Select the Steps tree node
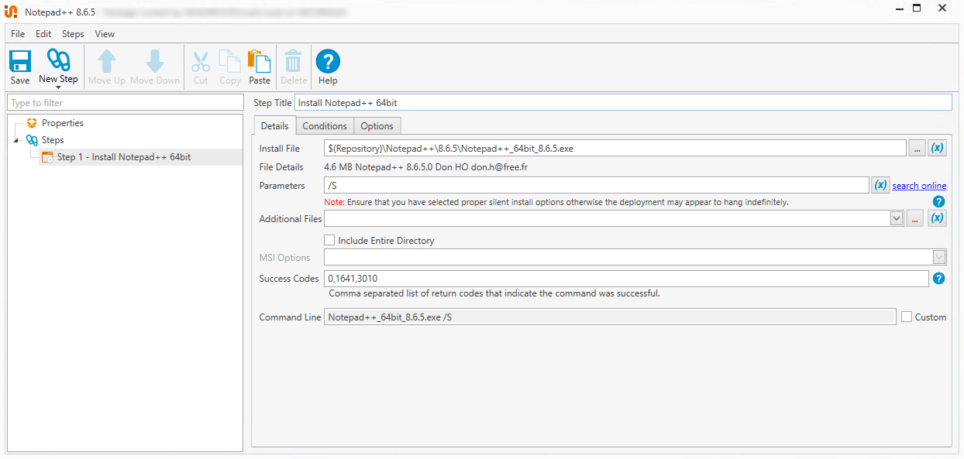 pyautogui.click(x=53, y=140)
